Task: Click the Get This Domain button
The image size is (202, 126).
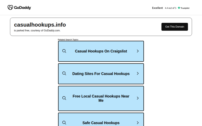Action: pos(175,27)
